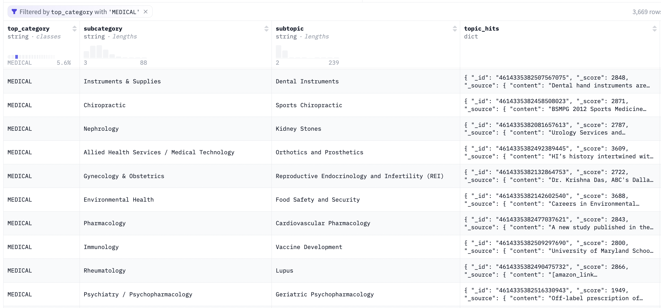Image resolution: width=661 pixels, height=308 pixels.
Task: Click the topic_hits column header name
Action: [x=481, y=29]
